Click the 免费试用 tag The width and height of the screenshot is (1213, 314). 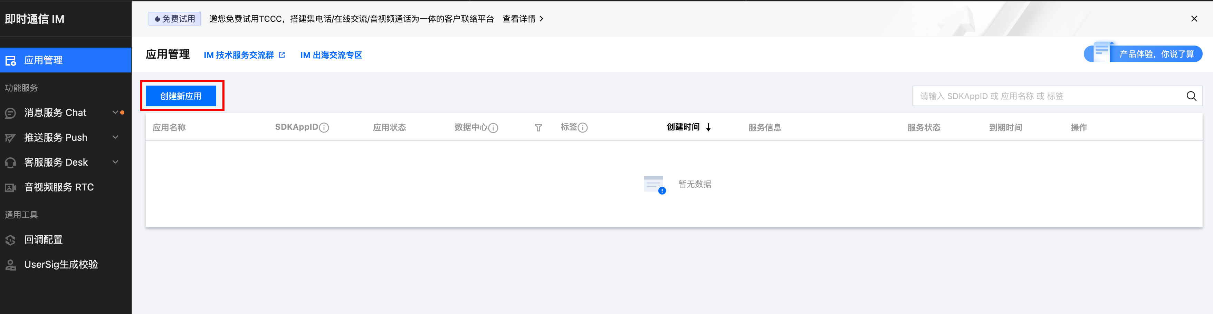(x=175, y=19)
